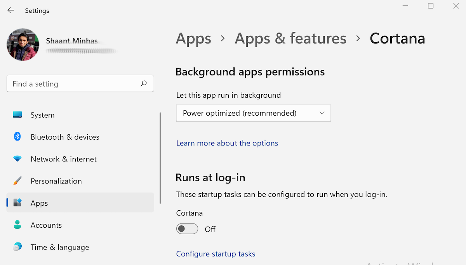
Task: Click the search magnifier icon
Action: 143,83
